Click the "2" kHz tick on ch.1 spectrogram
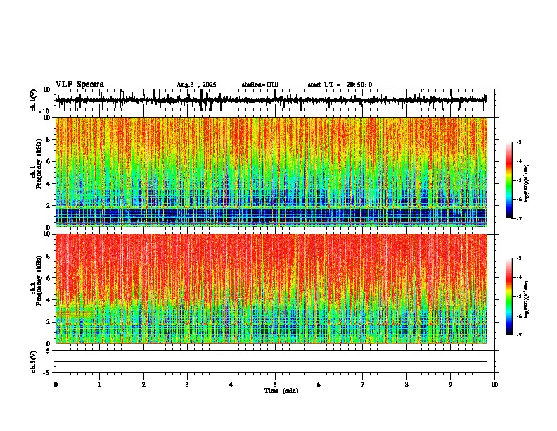 49,206
